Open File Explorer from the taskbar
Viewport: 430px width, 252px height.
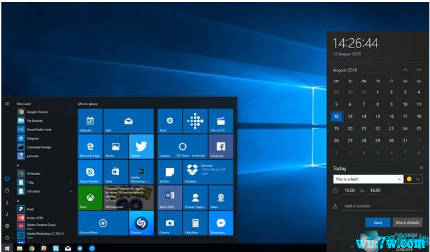pos(20,248)
